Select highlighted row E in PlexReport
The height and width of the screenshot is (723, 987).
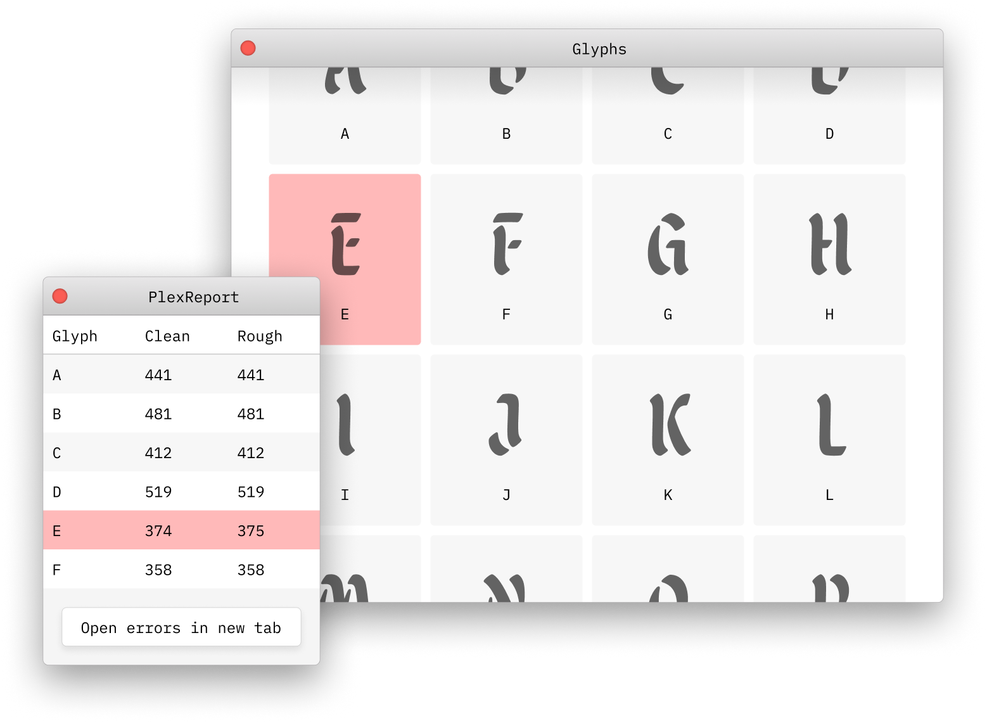click(181, 530)
